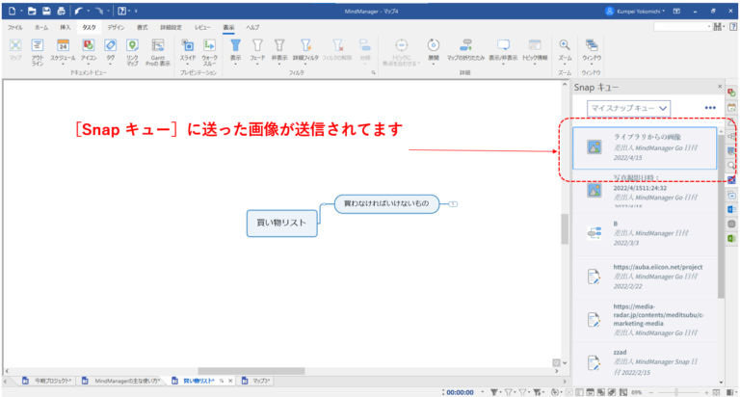Select the 写真撮影日時 snap queue item

point(645,191)
